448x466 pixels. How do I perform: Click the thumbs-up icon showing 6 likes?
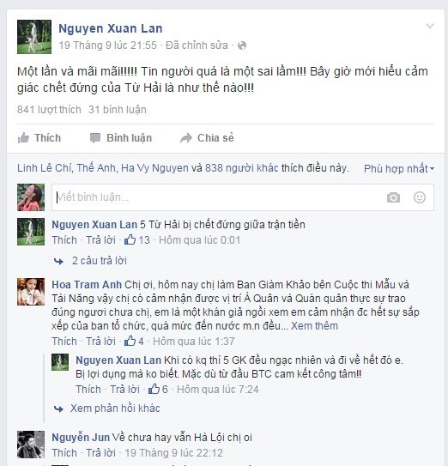pos(154,389)
